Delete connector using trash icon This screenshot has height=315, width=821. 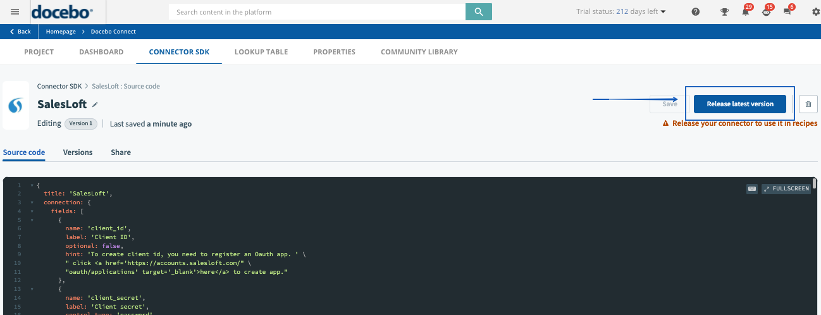tap(808, 104)
